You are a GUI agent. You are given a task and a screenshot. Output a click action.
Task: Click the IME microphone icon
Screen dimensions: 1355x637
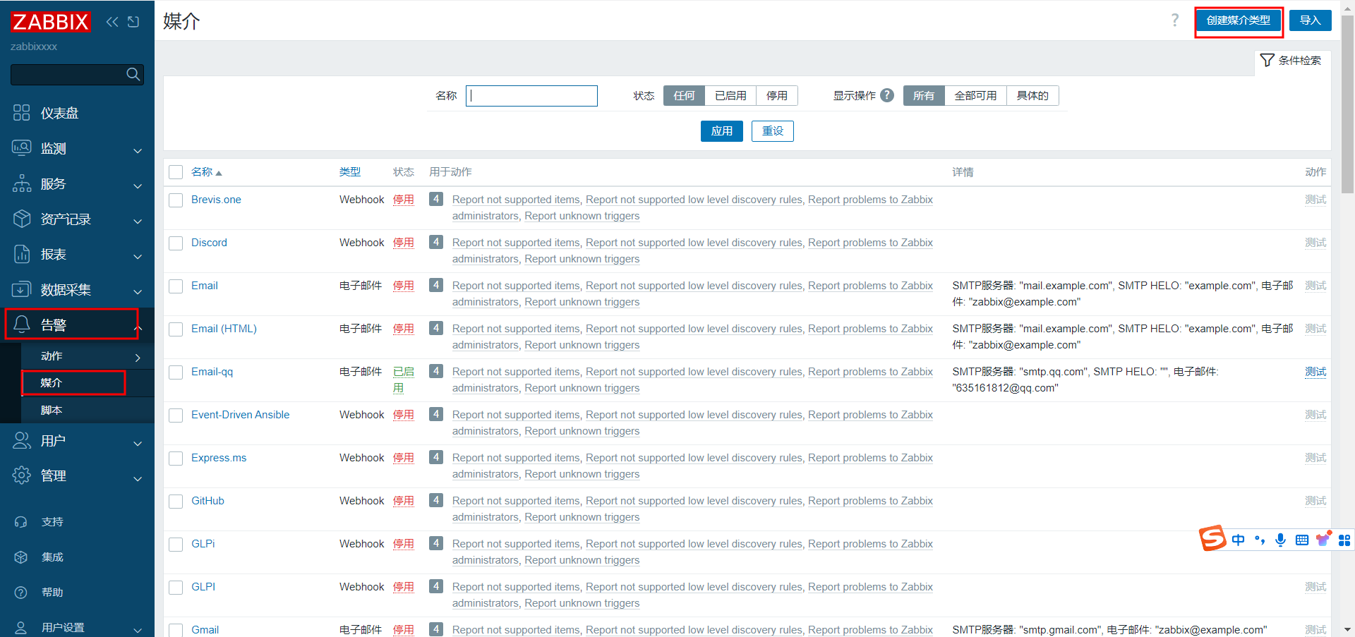click(1280, 540)
